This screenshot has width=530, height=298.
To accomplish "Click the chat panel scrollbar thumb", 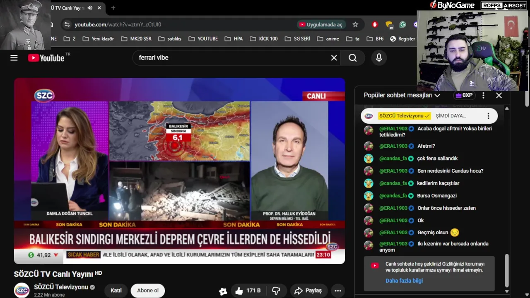I will pyautogui.click(x=506, y=270).
